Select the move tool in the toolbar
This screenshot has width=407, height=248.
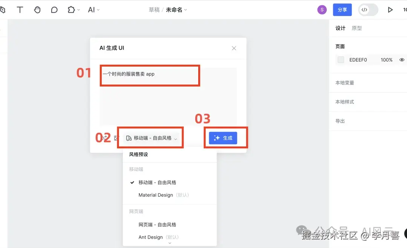(x=4, y=9)
